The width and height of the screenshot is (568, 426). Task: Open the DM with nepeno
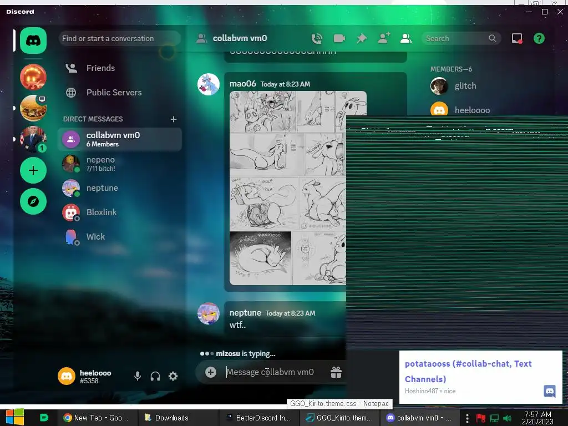tap(120, 164)
